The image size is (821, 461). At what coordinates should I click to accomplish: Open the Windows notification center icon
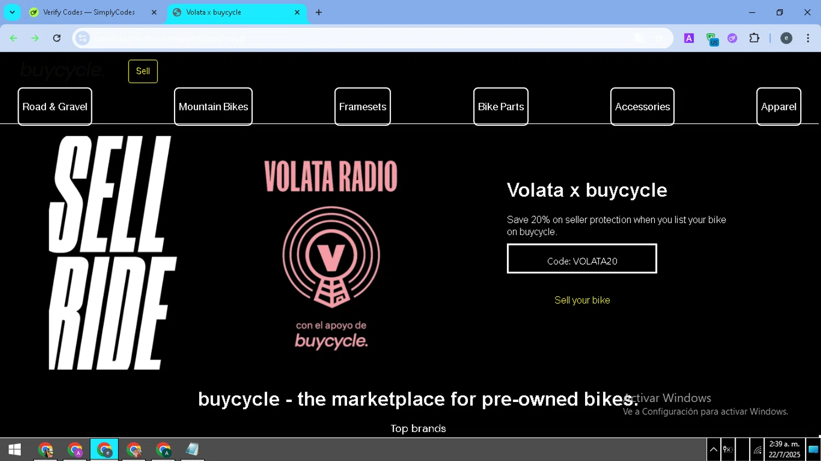click(813, 450)
